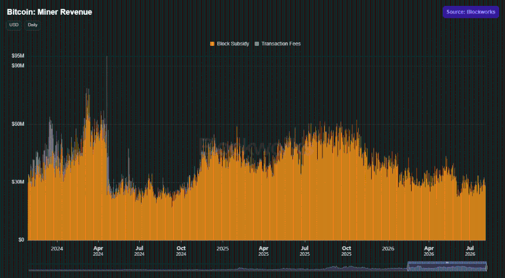Click the 2024 x-axis label

coord(57,249)
